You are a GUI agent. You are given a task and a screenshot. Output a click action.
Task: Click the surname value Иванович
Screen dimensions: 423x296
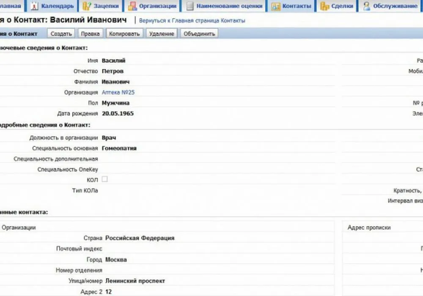[116, 82]
